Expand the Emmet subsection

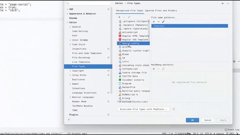point(70,84)
